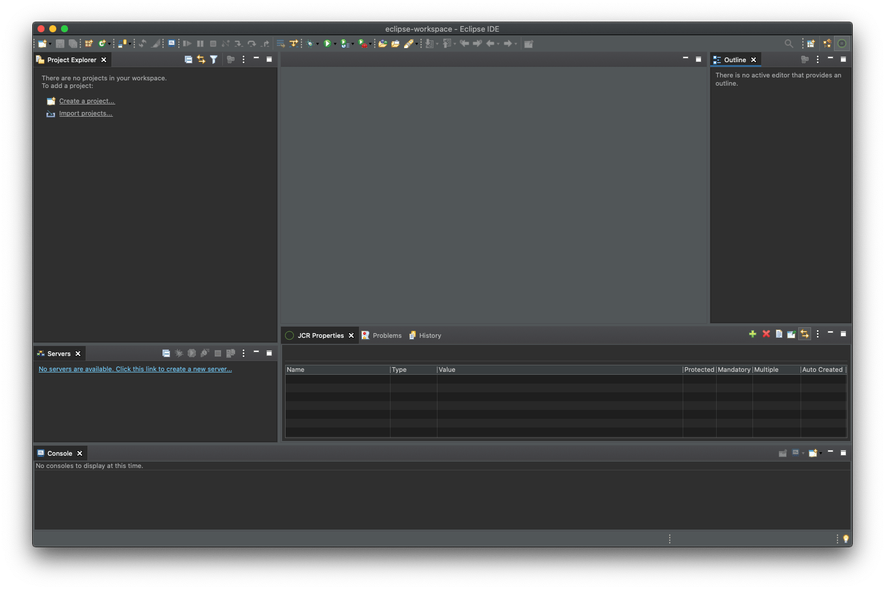The width and height of the screenshot is (885, 590).
Task: Toggle Focus on Active Task in Project Explorer
Action: coord(230,59)
